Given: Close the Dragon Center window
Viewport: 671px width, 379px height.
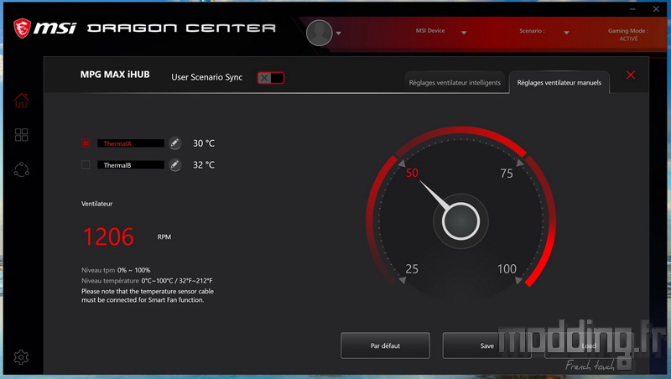Looking at the screenshot, I should [656, 9].
